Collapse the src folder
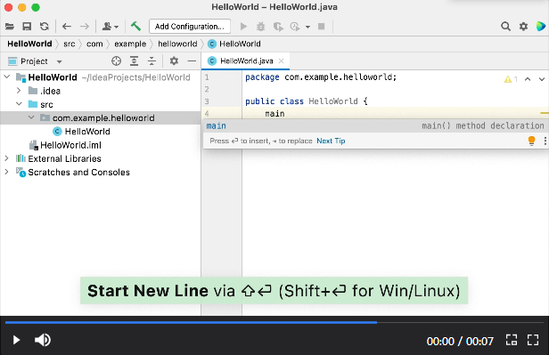 [19, 104]
